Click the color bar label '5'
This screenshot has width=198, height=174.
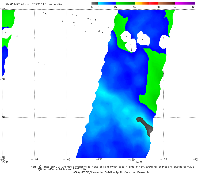98,7
